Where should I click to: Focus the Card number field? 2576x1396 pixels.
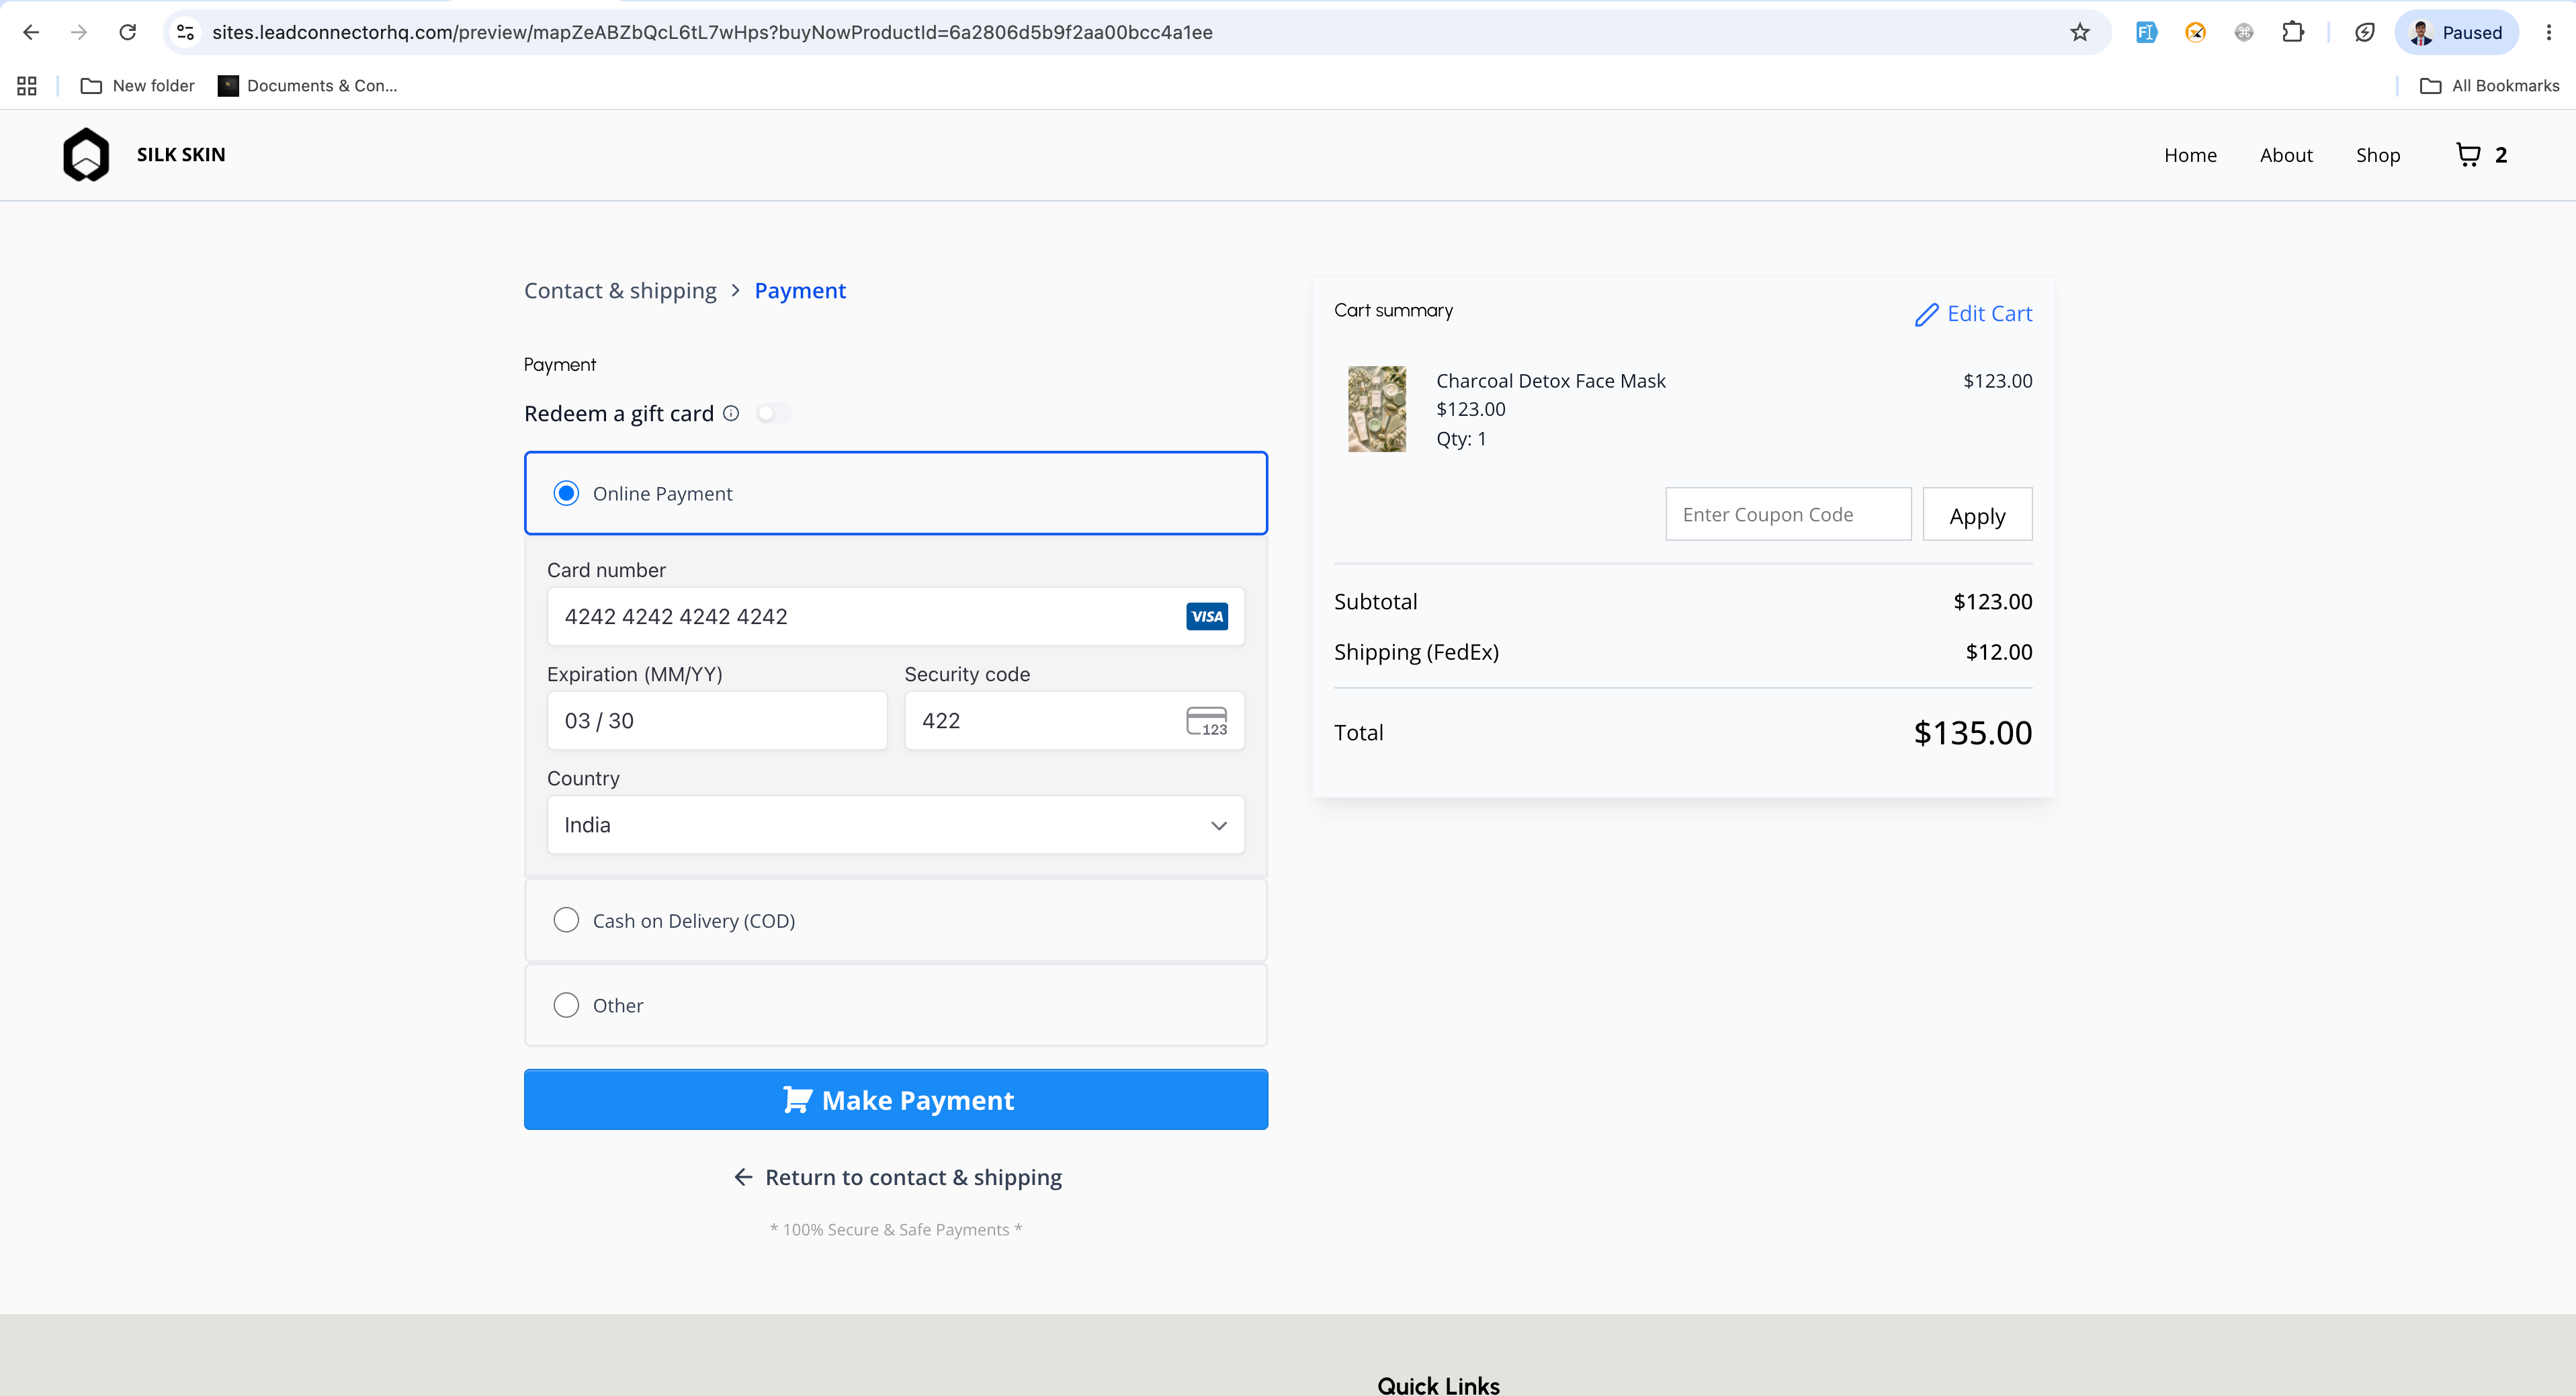[895, 616]
